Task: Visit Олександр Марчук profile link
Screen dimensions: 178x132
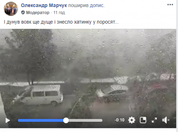Action: (44, 6)
